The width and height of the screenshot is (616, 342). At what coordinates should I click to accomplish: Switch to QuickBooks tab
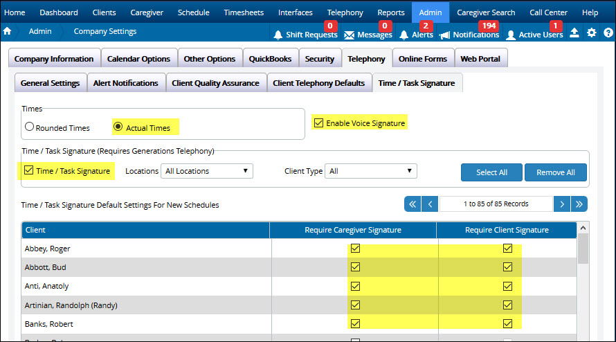click(271, 59)
